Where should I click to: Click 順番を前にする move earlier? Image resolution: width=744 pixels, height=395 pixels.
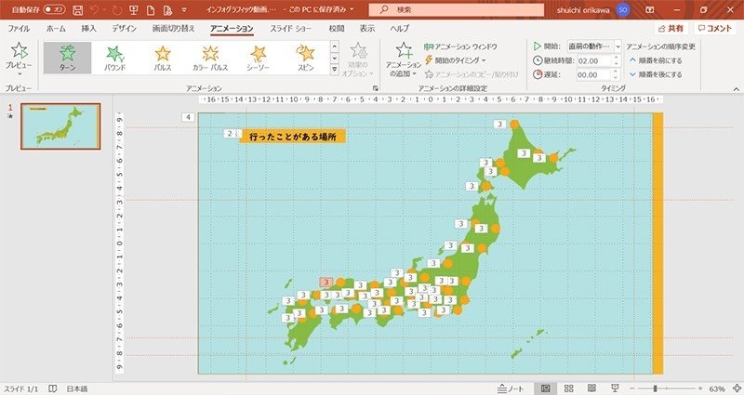(x=656, y=60)
